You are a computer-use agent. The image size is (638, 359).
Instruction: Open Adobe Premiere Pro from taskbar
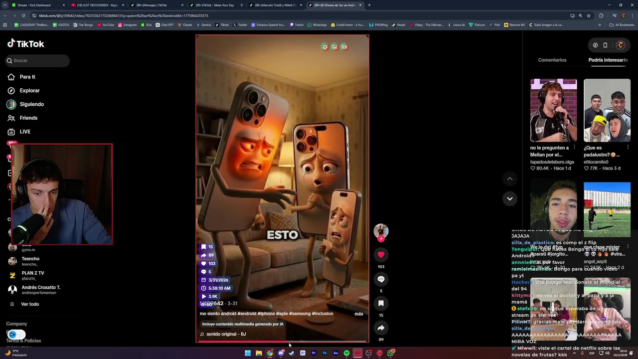pos(314,353)
